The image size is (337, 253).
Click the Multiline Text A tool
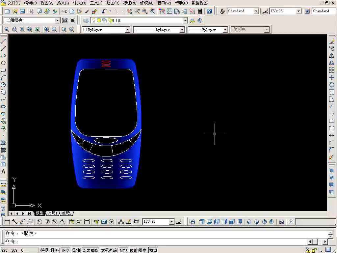[x=3, y=172]
